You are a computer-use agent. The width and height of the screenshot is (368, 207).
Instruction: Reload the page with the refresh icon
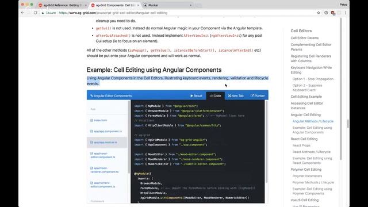[36, 13]
